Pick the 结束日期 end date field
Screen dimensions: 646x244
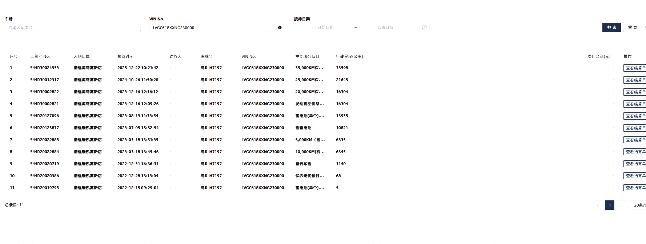pyautogui.click(x=385, y=28)
